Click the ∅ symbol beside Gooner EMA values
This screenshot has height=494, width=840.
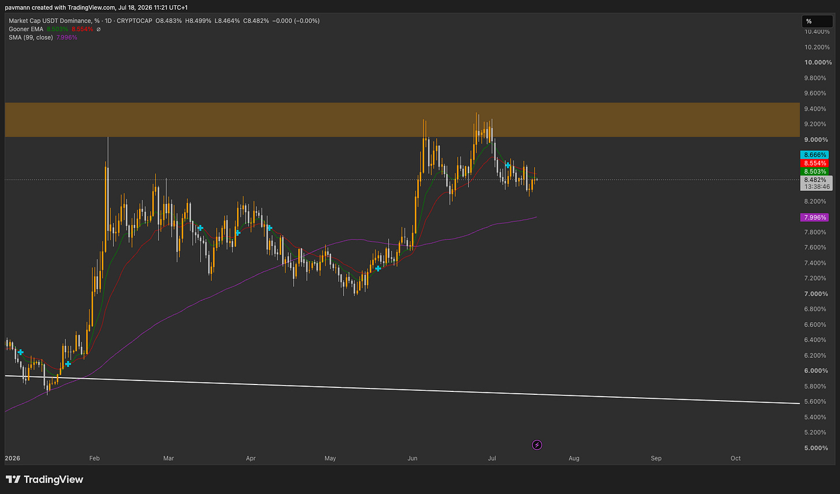click(x=98, y=29)
